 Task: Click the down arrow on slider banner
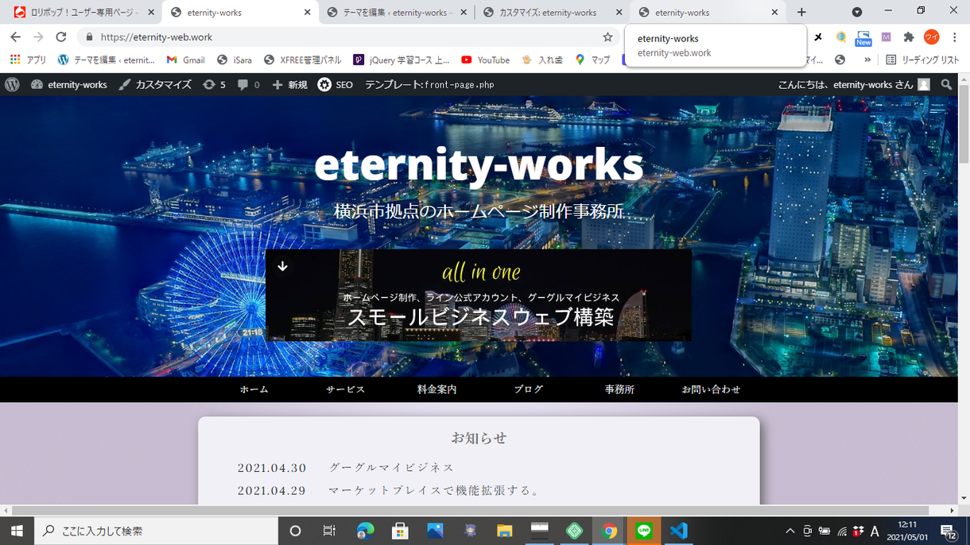[x=282, y=266]
